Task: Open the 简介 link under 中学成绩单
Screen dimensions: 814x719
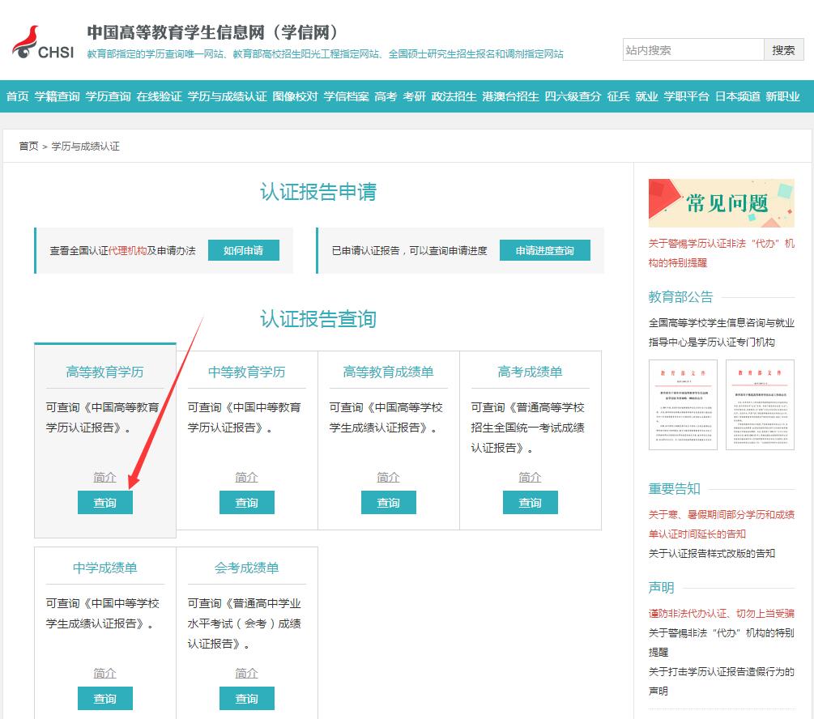Action: (x=104, y=674)
